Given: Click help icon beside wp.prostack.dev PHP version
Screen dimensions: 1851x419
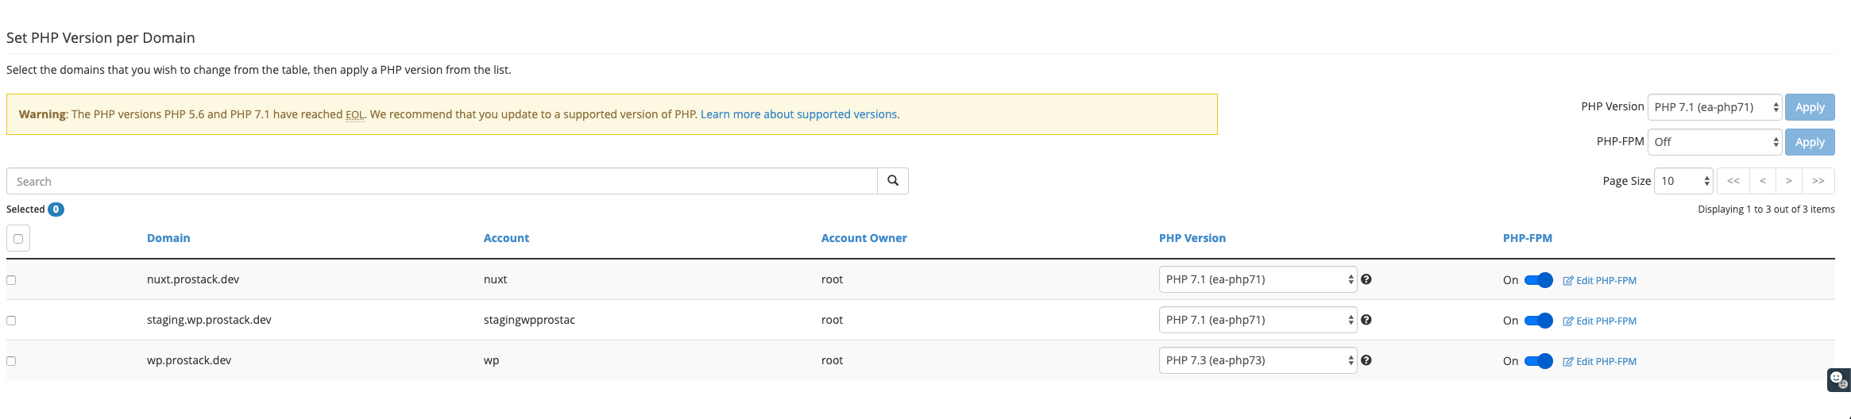Looking at the screenshot, I should click(1366, 360).
